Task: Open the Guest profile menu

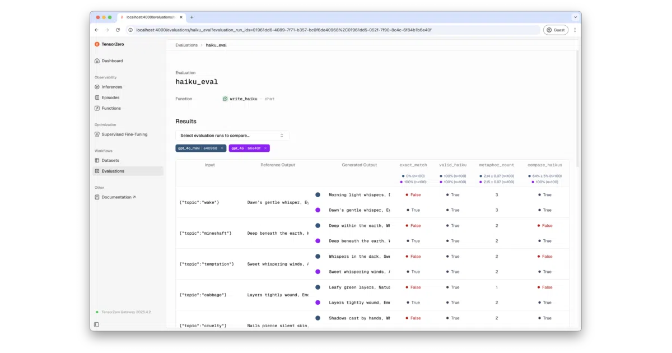Action: tap(556, 30)
